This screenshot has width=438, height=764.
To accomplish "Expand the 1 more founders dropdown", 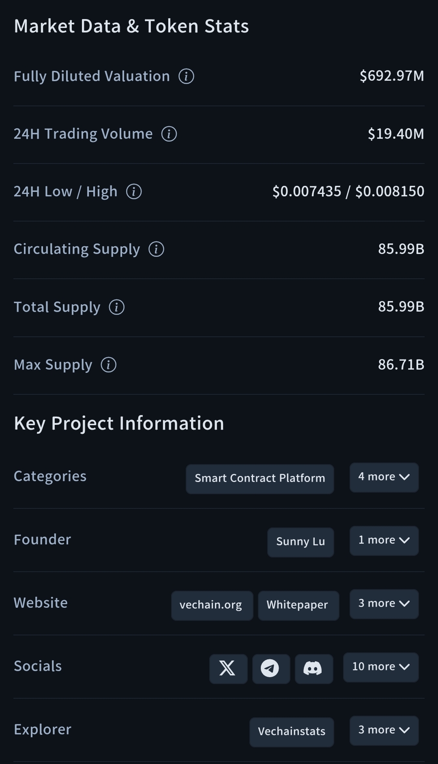I will pyautogui.click(x=384, y=540).
